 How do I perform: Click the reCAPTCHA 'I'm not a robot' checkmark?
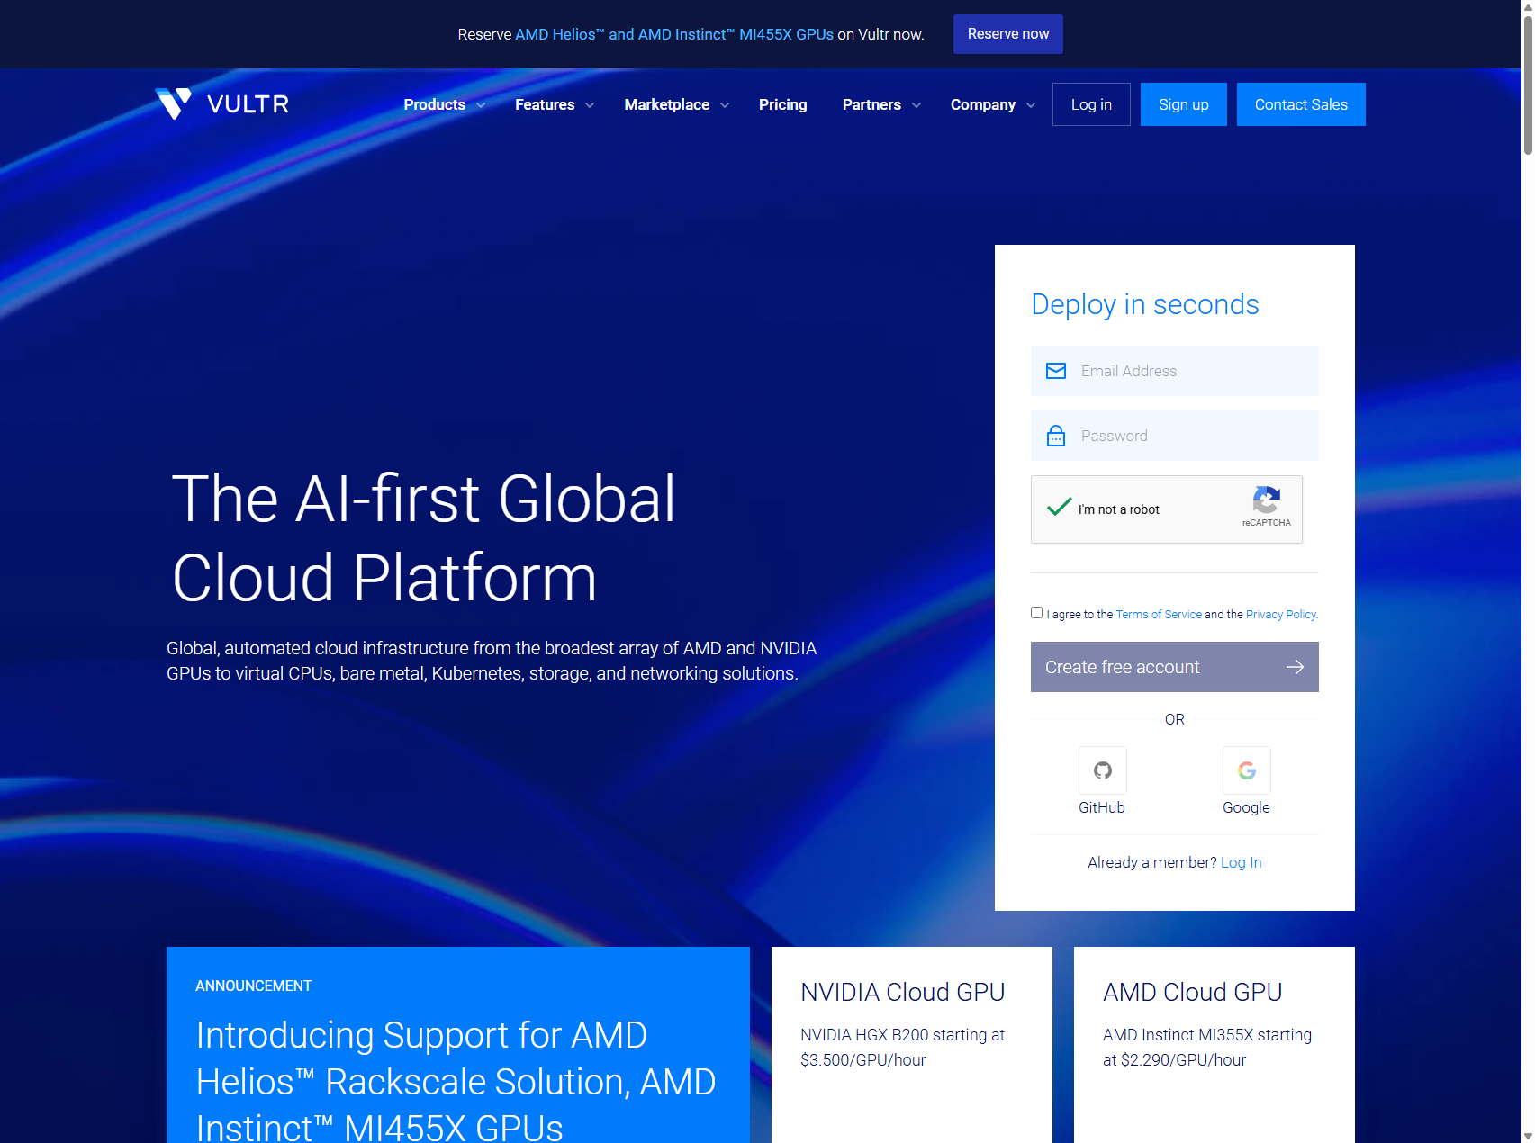(x=1060, y=507)
